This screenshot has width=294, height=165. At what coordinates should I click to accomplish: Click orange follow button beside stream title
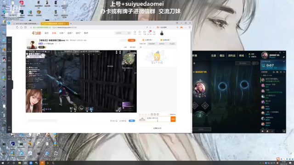[132, 40]
